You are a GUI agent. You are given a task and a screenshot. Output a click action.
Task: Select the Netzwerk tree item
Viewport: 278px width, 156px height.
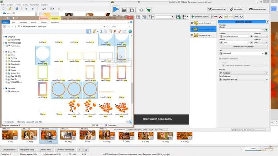pyautogui.click(x=11, y=88)
